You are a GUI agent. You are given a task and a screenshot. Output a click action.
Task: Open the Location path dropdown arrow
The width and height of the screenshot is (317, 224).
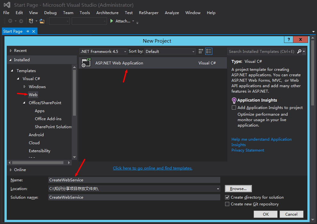tap(218, 189)
